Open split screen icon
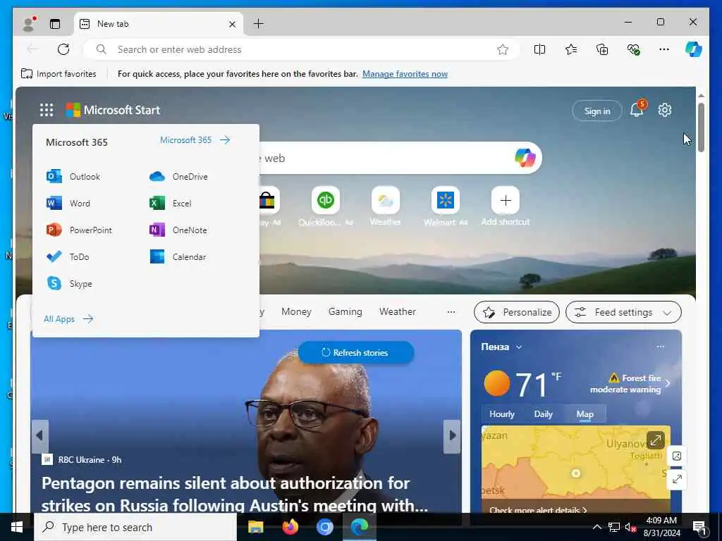 [539, 49]
